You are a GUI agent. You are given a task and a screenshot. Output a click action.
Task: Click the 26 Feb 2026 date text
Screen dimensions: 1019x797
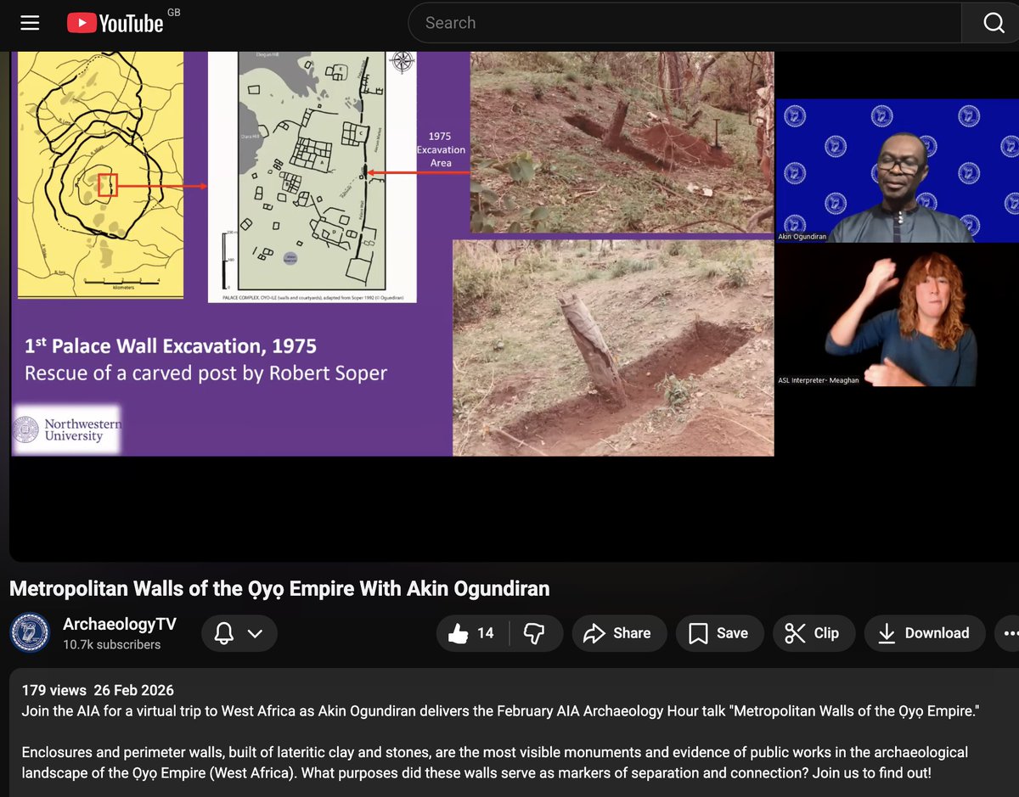[133, 690]
